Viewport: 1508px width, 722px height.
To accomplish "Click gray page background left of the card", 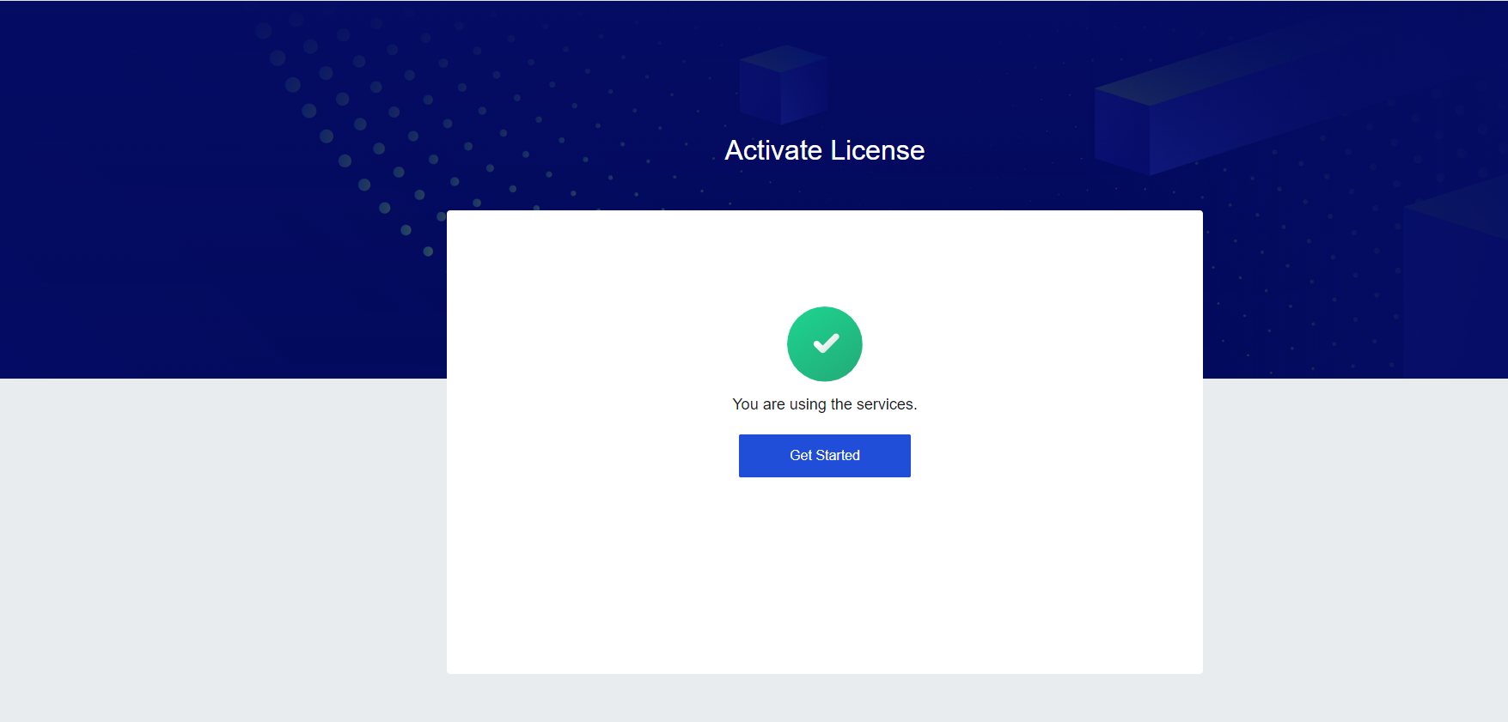I will (223, 549).
